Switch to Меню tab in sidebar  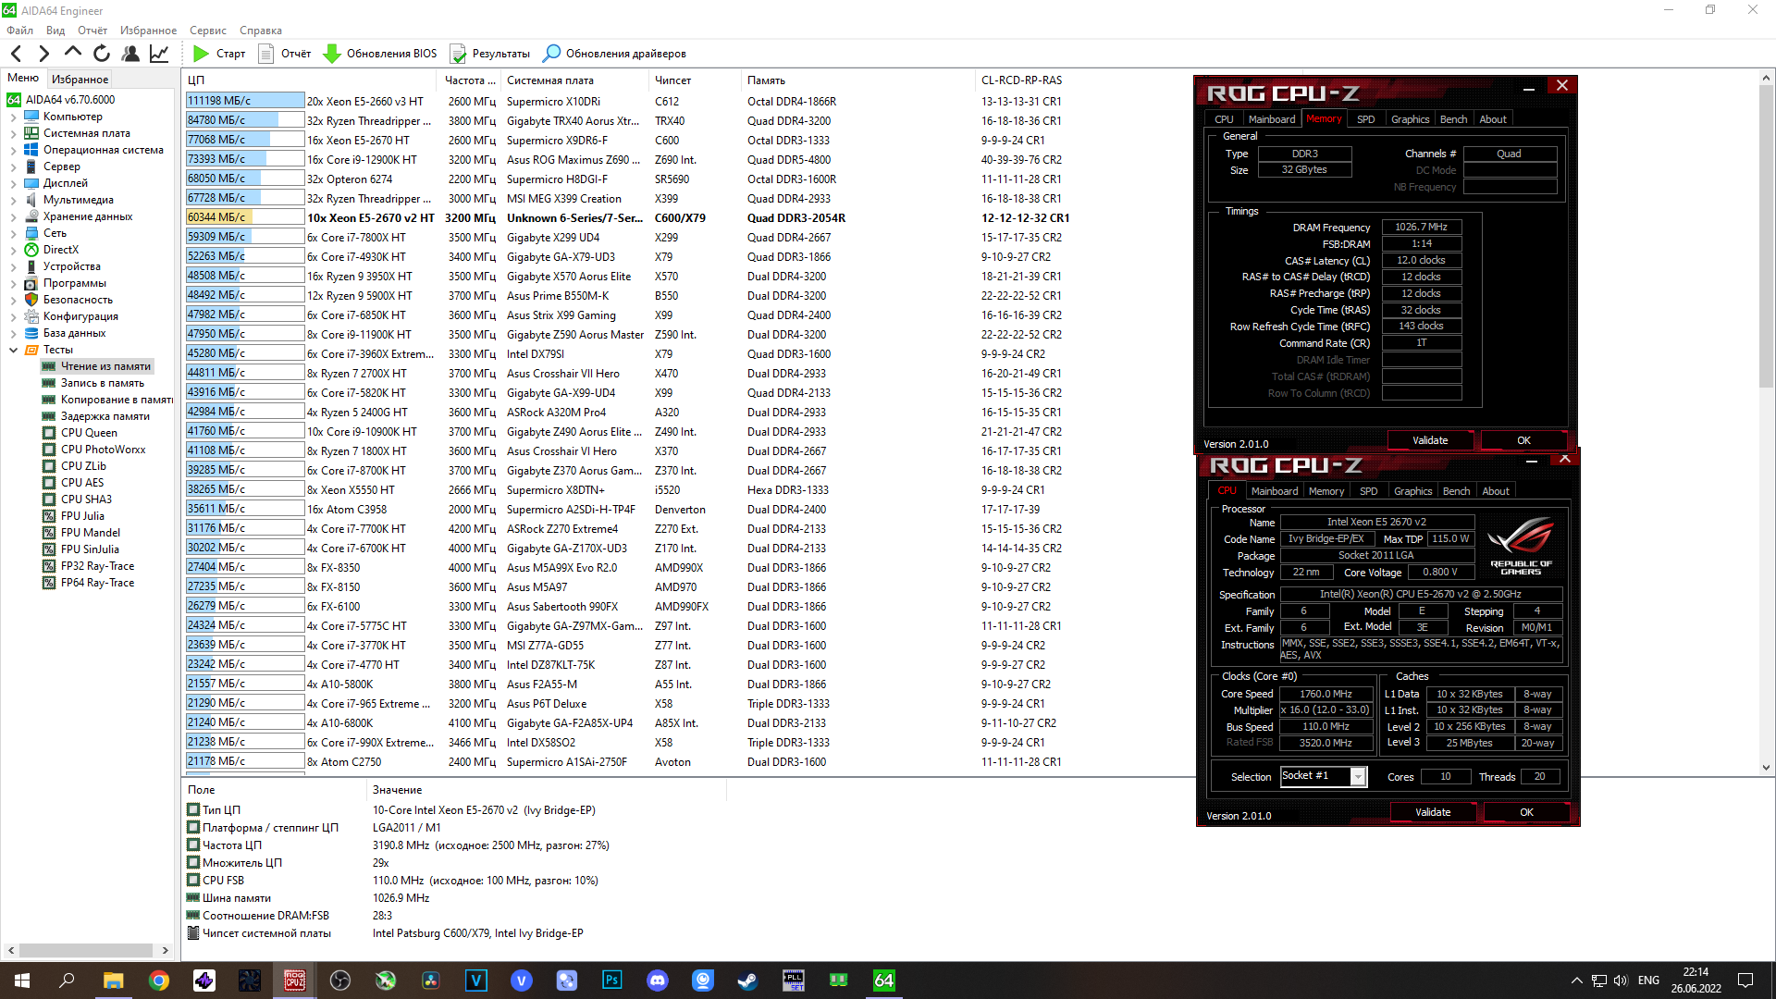23,79
